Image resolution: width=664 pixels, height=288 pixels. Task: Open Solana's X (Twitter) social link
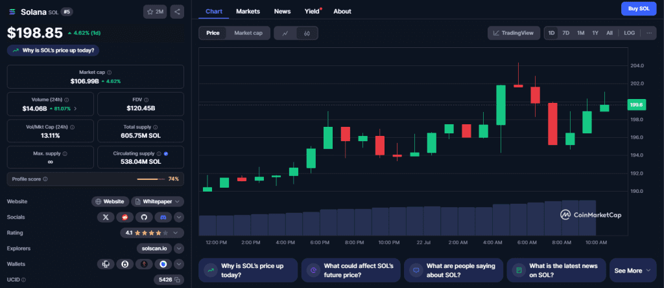click(x=106, y=217)
